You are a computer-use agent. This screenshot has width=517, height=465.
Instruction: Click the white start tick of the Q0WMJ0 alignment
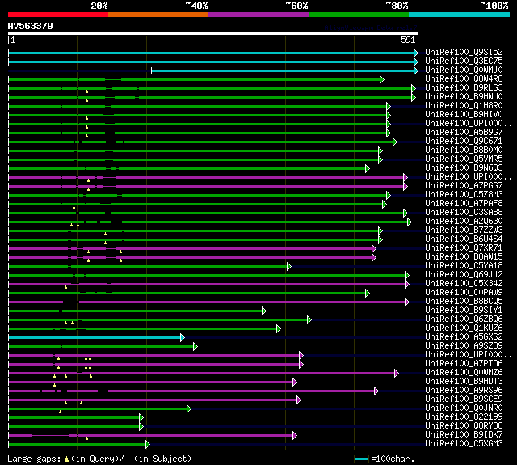click(x=151, y=70)
